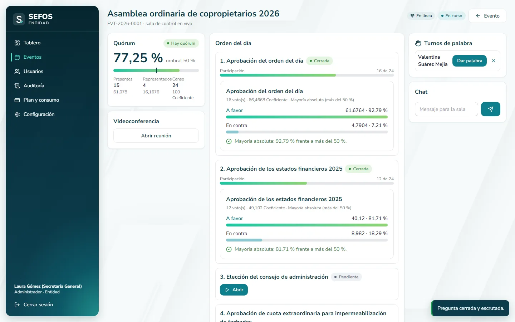Open question 3 with the Abrir button

pos(234,290)
